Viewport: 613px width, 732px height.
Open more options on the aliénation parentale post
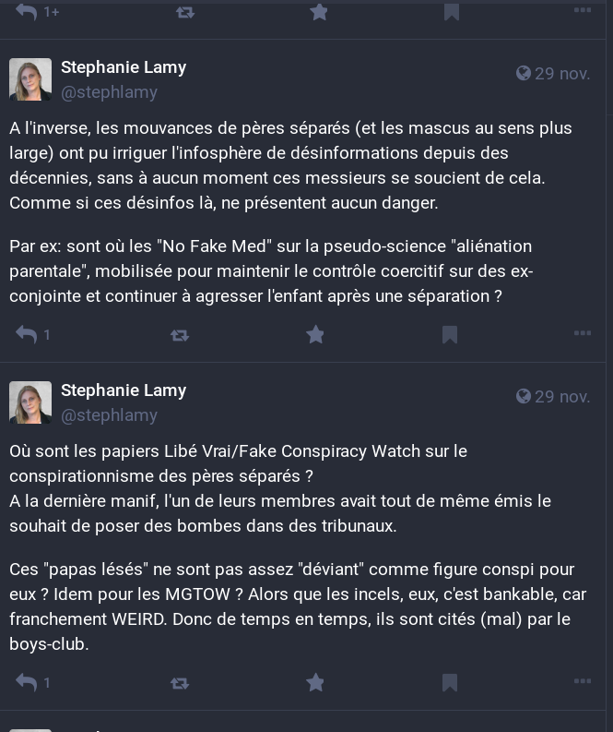pyautogui.click(x=583, y=333)
